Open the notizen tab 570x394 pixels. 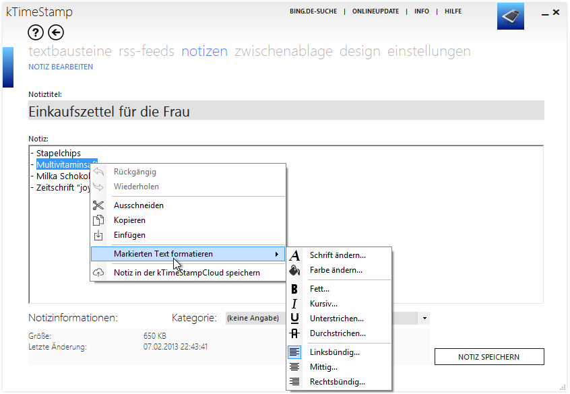point(205,51)
